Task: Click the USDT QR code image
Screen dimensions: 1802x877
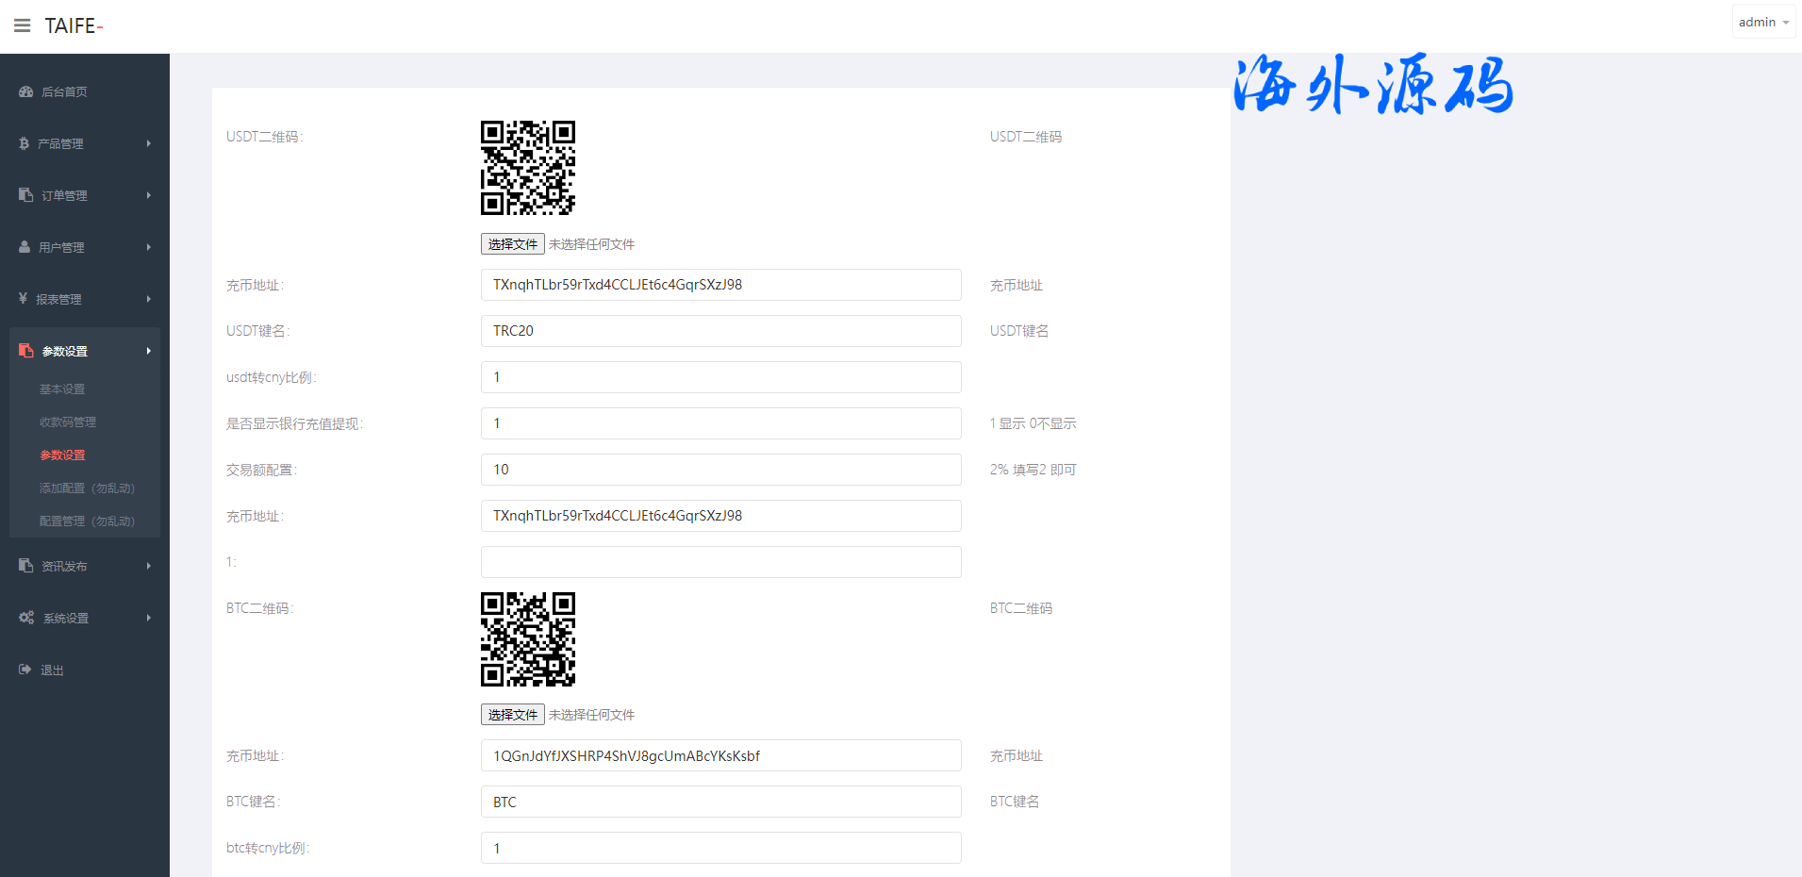Action: click(x=528, y=168)
